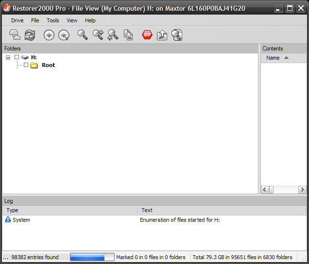Open the Drive menu
The width and height of the screenshot is (309, 264).
[17, 20]
